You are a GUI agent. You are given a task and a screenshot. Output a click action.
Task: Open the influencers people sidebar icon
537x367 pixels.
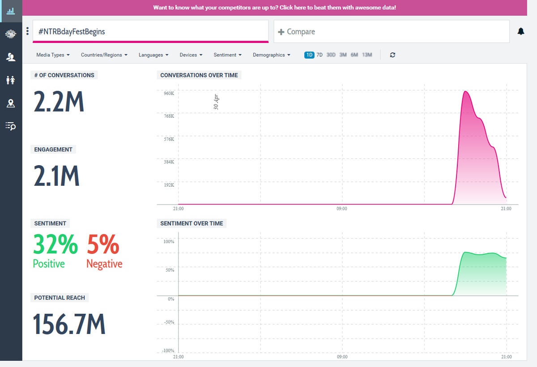point(11,57)
